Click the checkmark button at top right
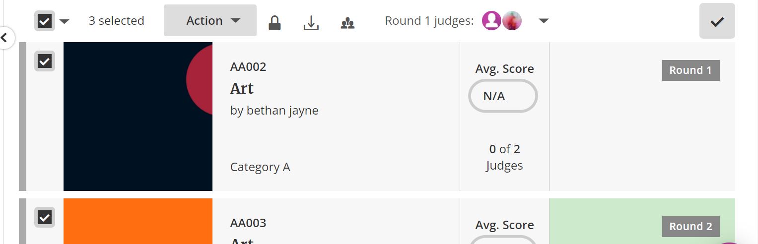Viewport: 758px width, 244px height. pyautogui.click(x=717, y=21)
